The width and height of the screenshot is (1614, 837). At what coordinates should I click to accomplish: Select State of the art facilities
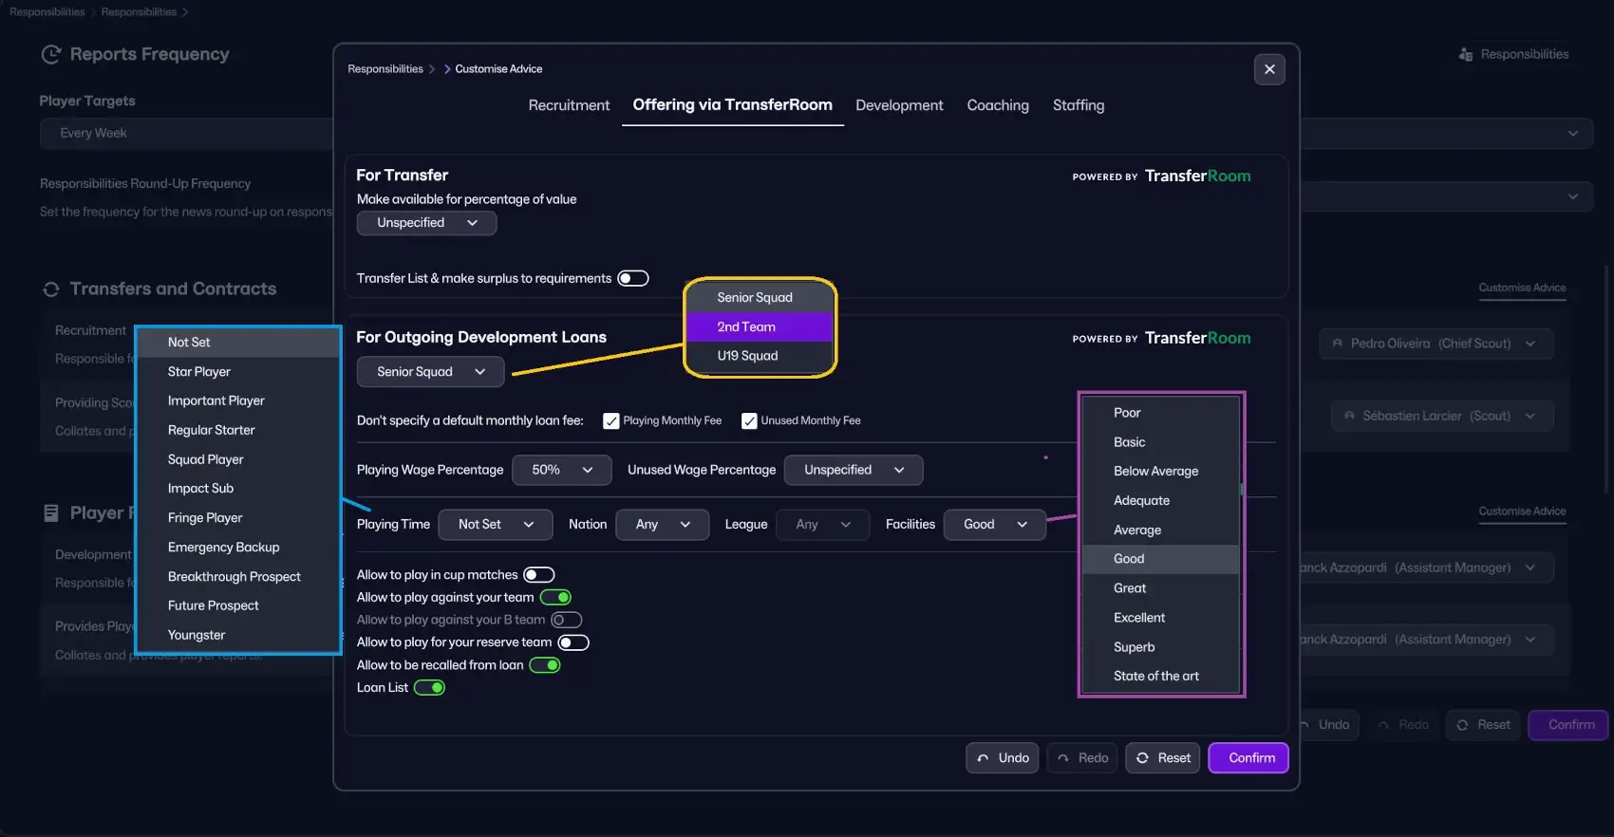click(x=1160, y=677)
